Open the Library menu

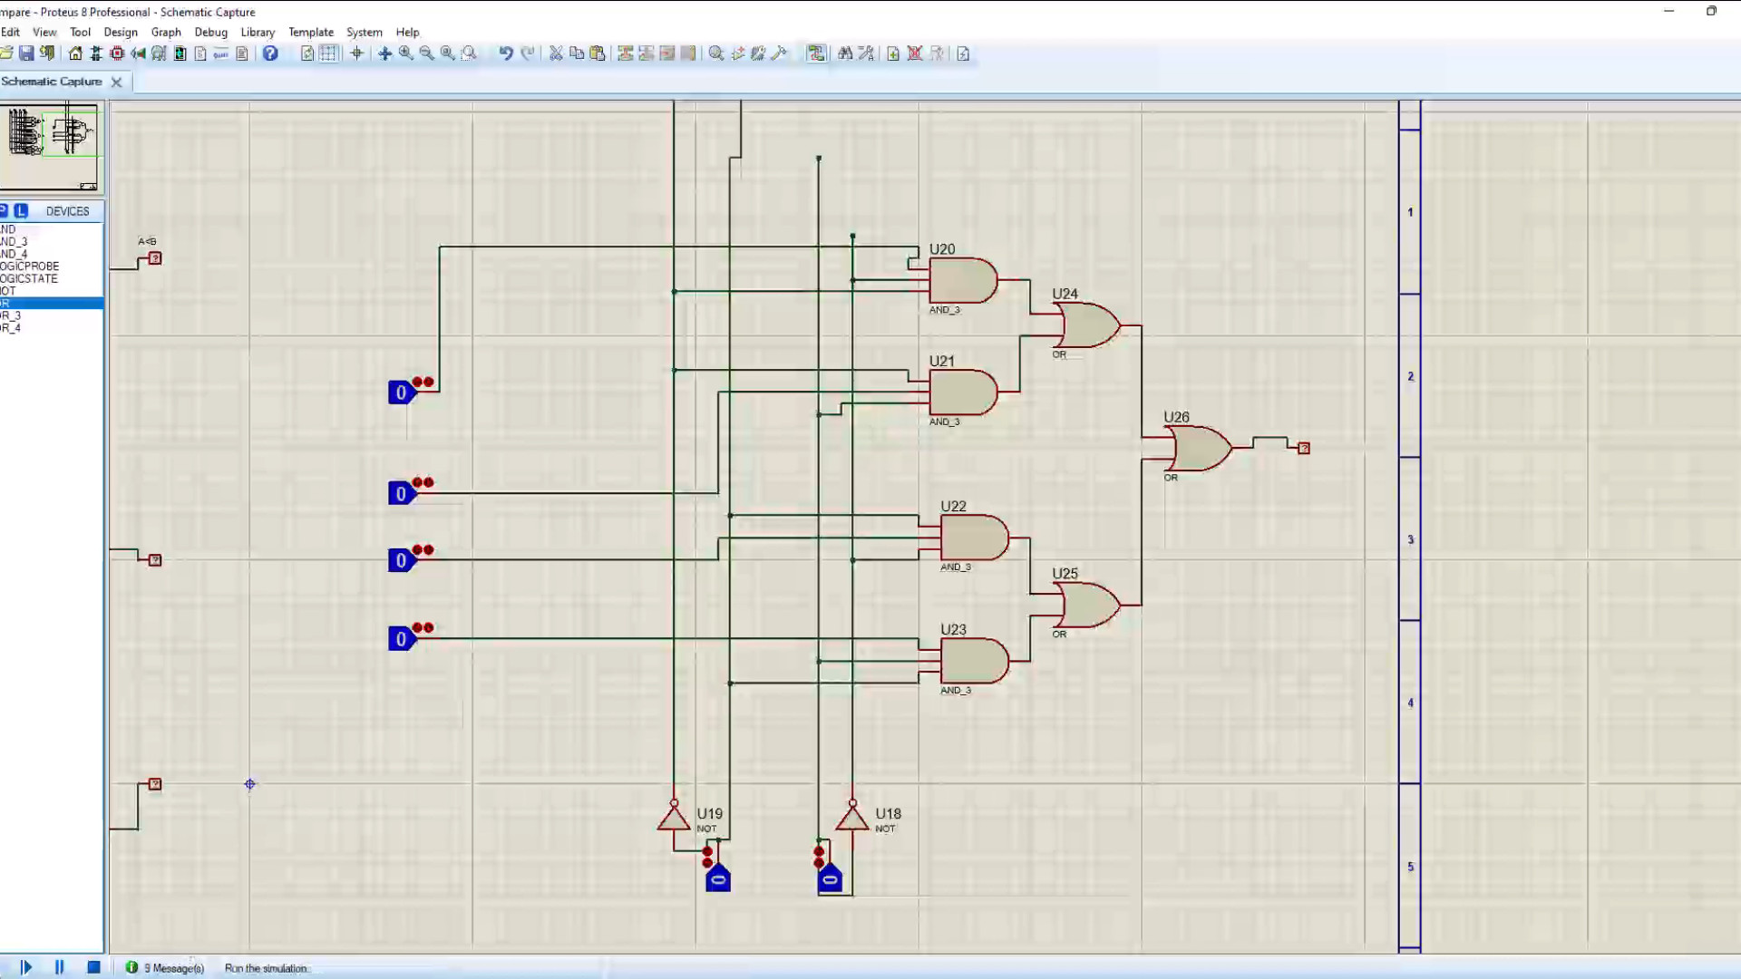[x=258, y=32]
